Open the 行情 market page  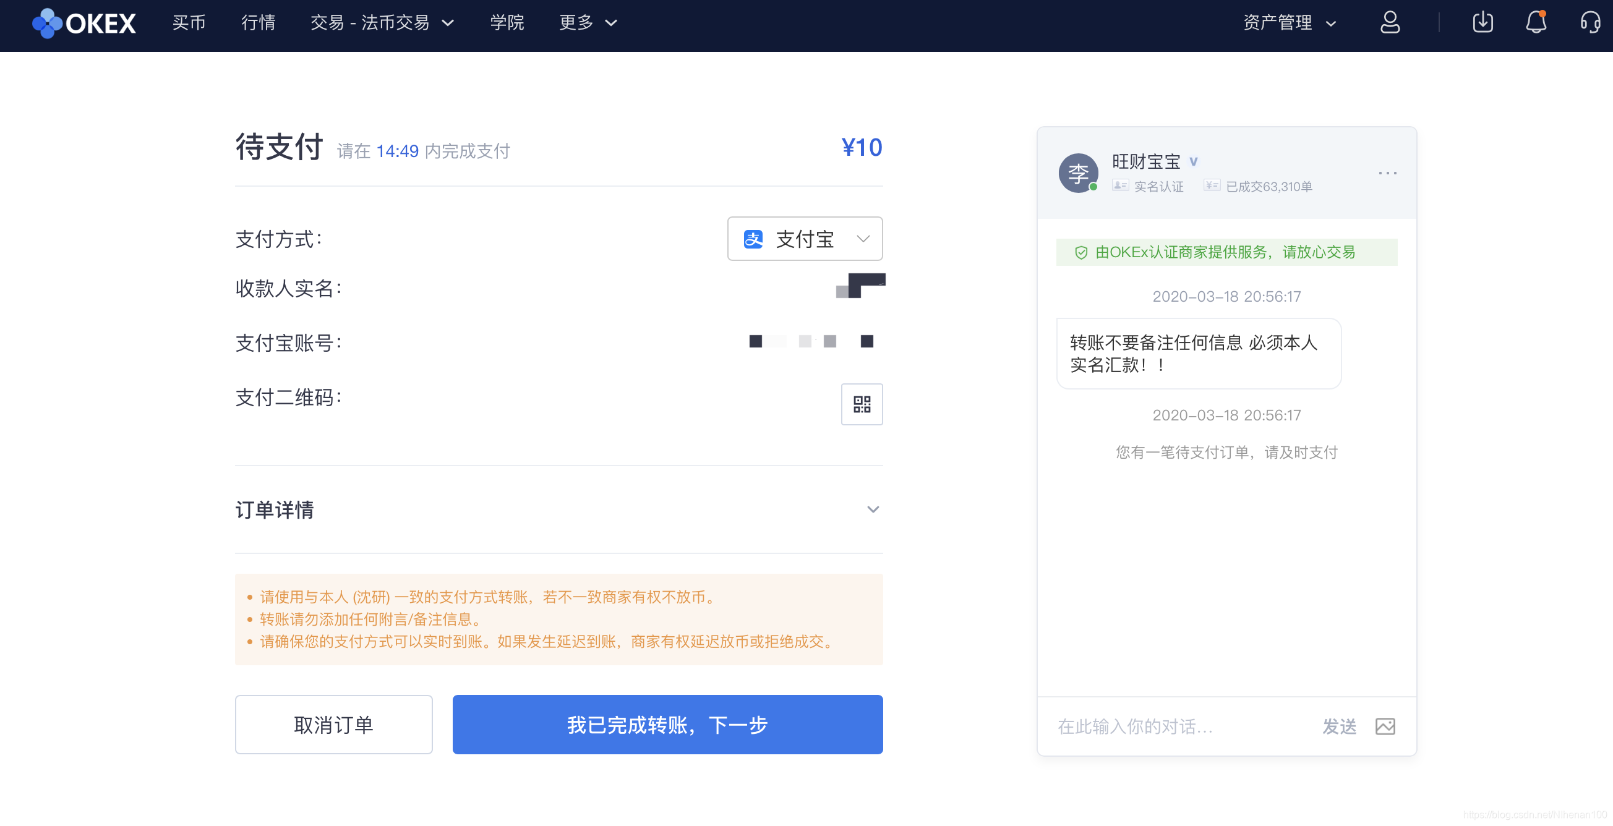pyautogui.click(x=258, y=23)
